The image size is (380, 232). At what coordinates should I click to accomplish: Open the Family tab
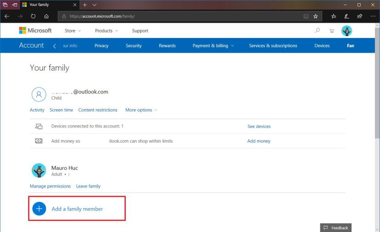(x=351, y=45)
